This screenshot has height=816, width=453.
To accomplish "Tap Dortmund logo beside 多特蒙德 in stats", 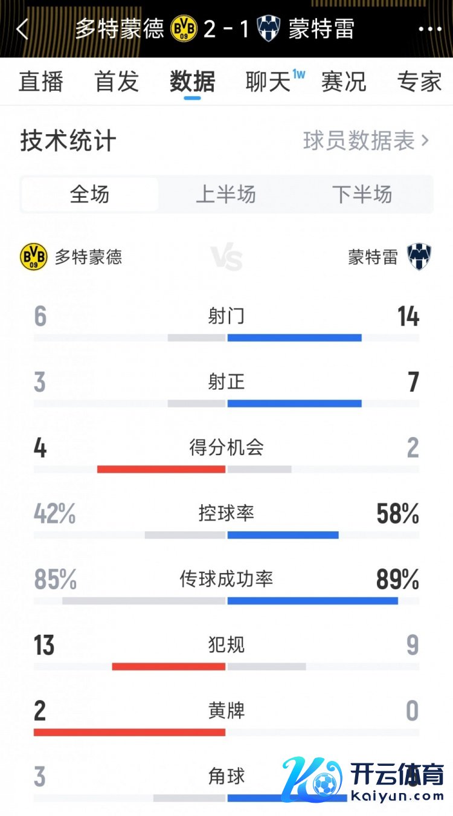I will (x=33, y=257).
